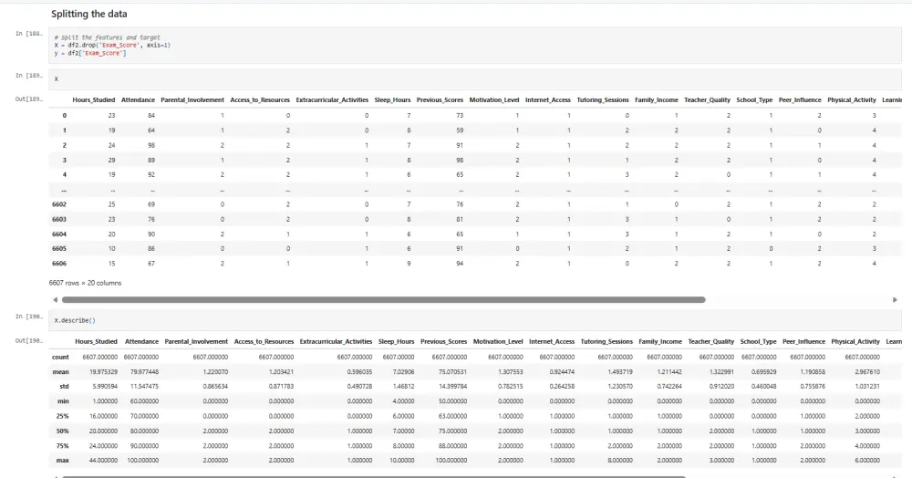Screen dimensions: 912x478
Task: Click the 'mean' row label in describe output
Action: click(x=60, y=372)
